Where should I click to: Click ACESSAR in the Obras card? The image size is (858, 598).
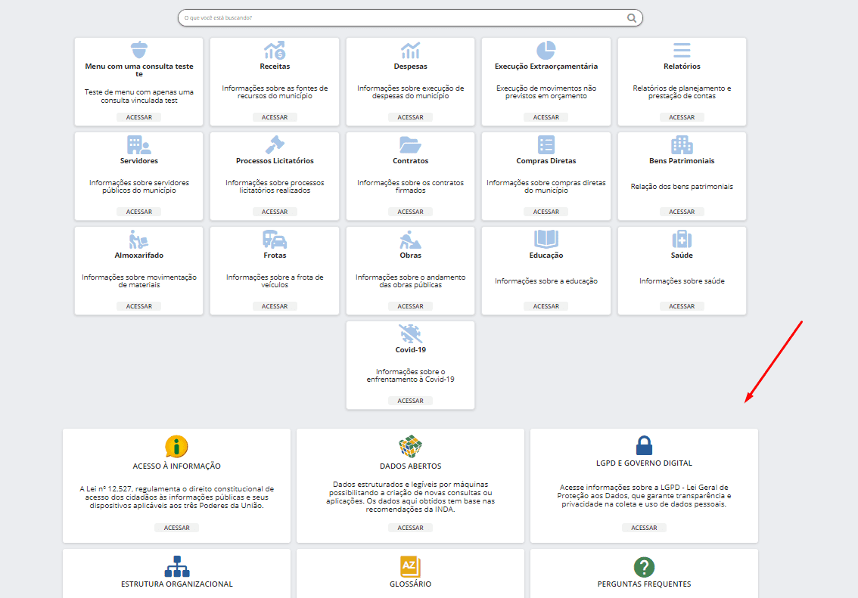click(x=410, y=306)
